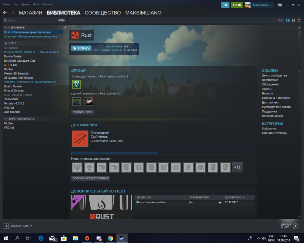Open the volume control in system tray

[264, 238]
